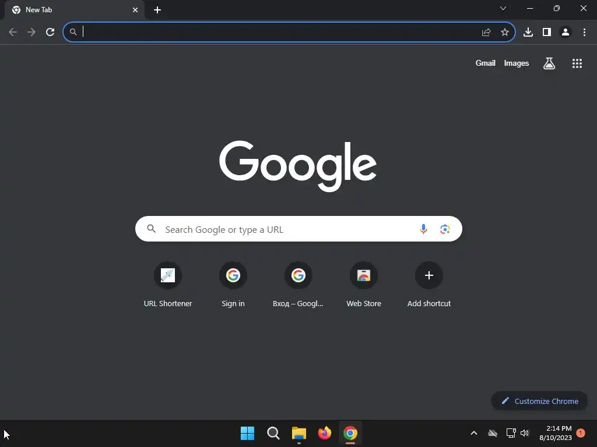The width and height of the screenshot is (597, 447).
Task: Open the clock showing 2:14 PM
Action: [556, 433]
